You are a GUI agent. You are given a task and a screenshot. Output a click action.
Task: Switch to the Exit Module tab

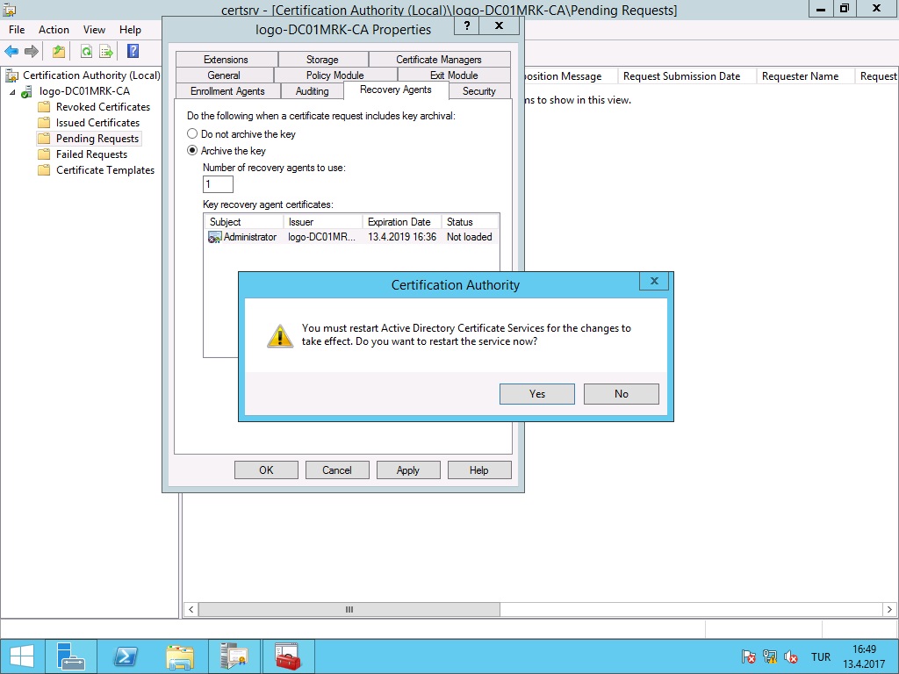(454, 75)
